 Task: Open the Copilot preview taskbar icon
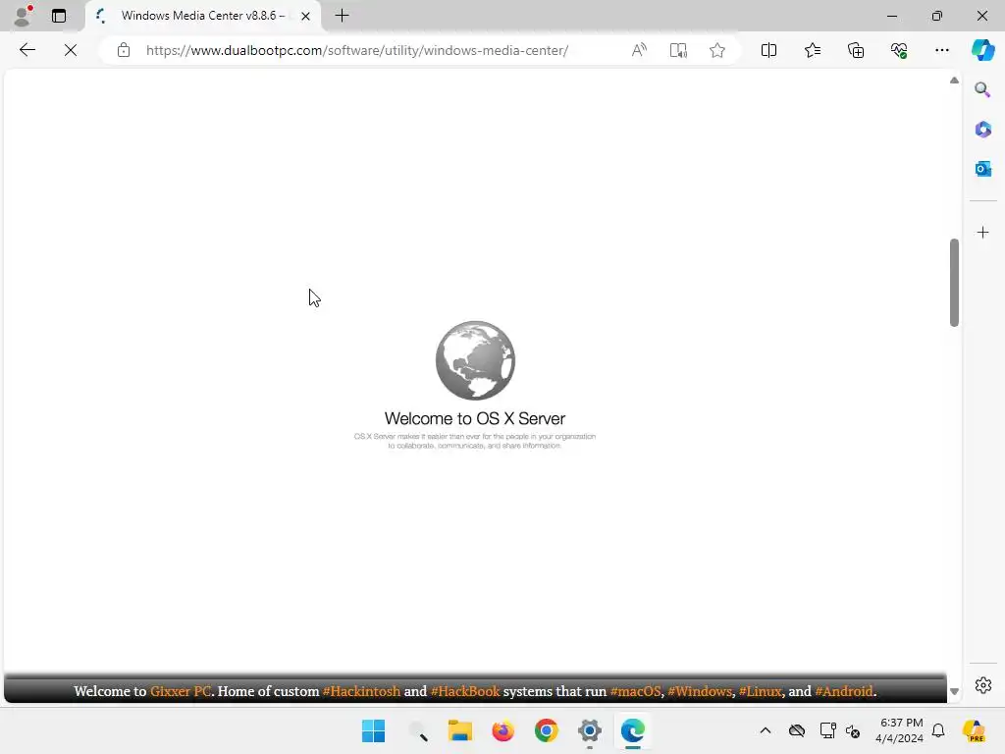974,730
